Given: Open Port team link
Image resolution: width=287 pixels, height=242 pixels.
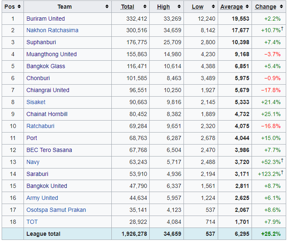Looking at the screenshot, I should 32,138.
